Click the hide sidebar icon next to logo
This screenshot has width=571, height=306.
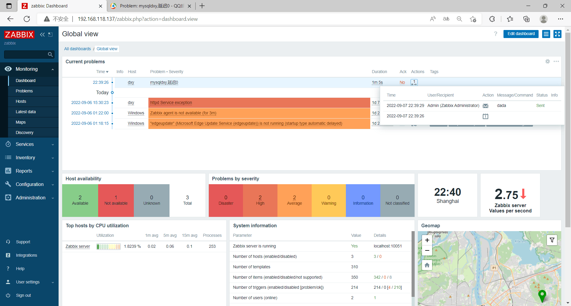pyautogui.click(x=51, y=34)
